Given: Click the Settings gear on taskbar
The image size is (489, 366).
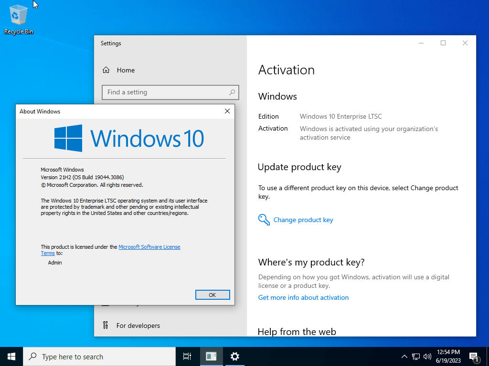Looking at the screenshot, I should pyautogui.click(x=234, y=356).
